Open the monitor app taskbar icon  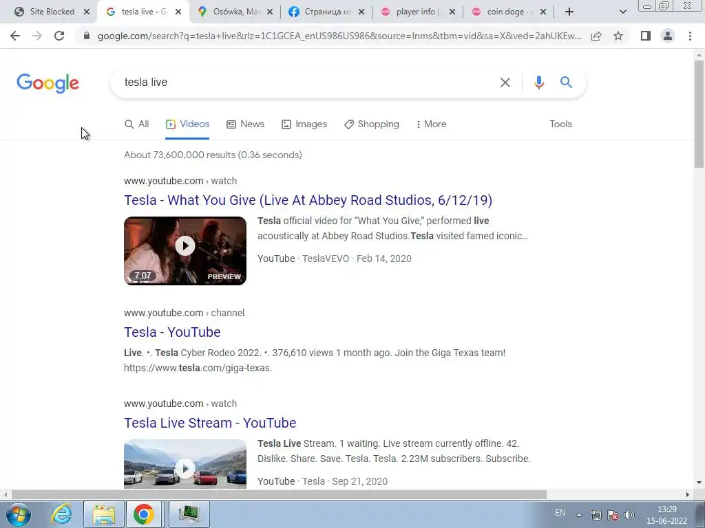click(189, 514)
